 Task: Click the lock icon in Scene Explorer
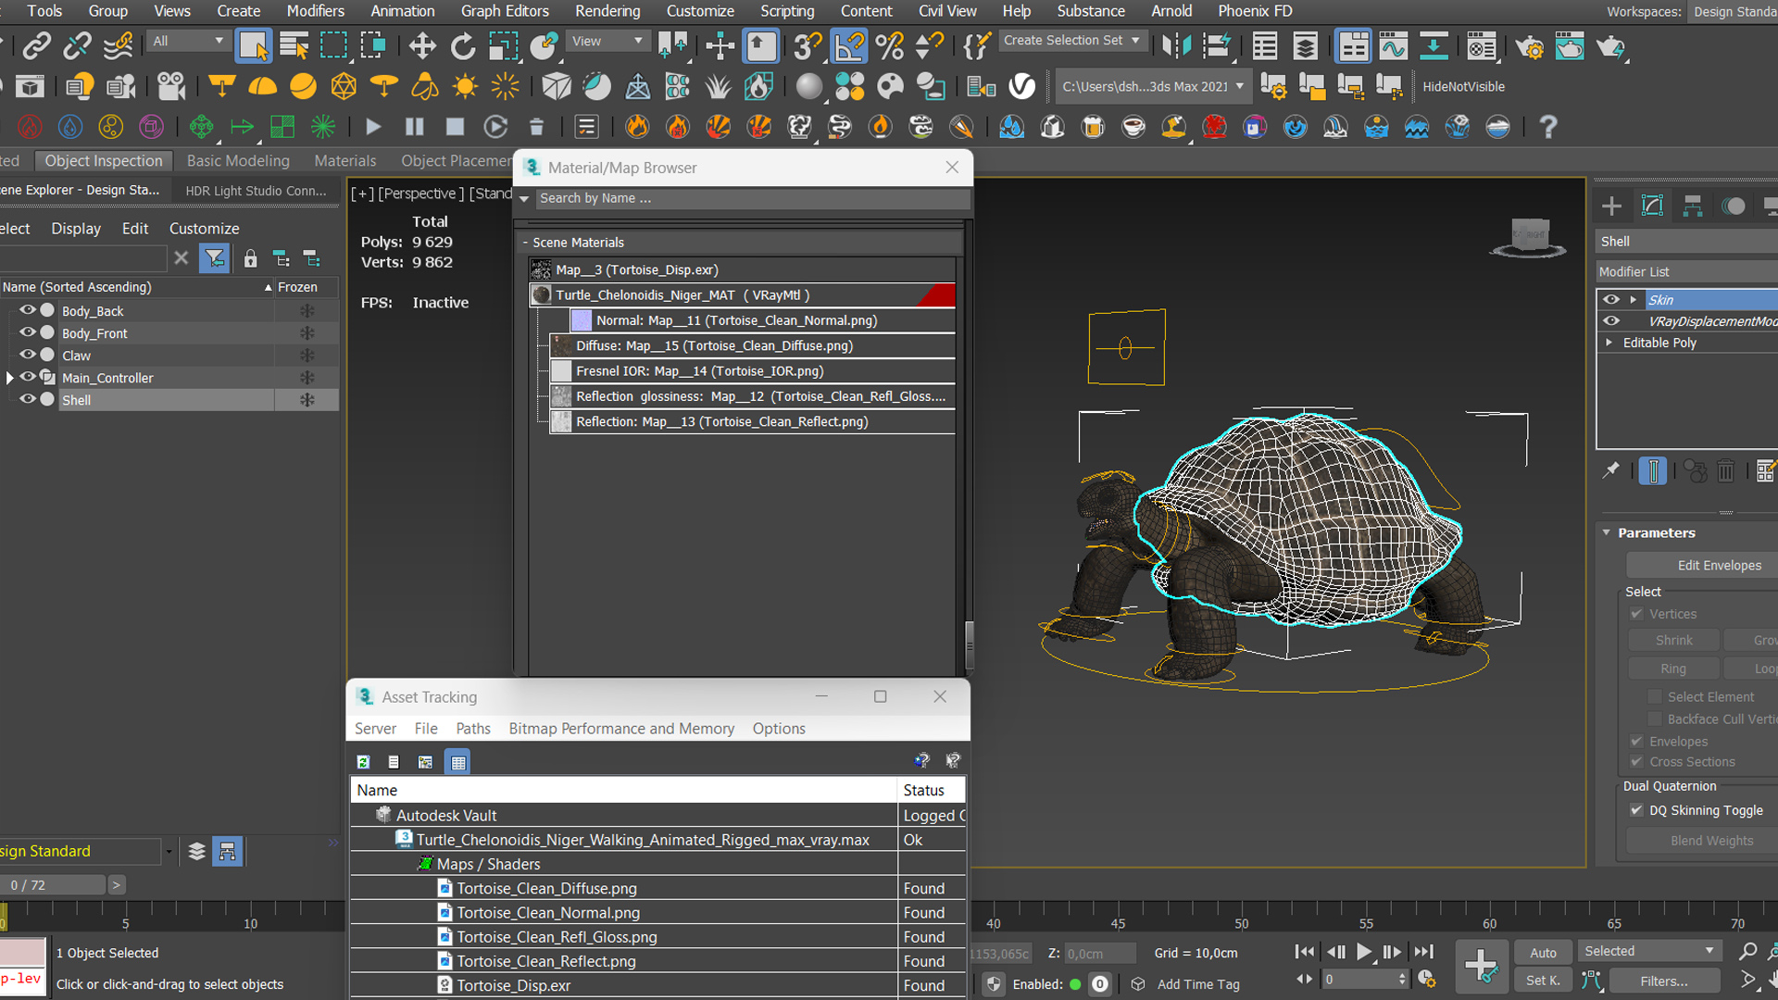coord(250,258)
